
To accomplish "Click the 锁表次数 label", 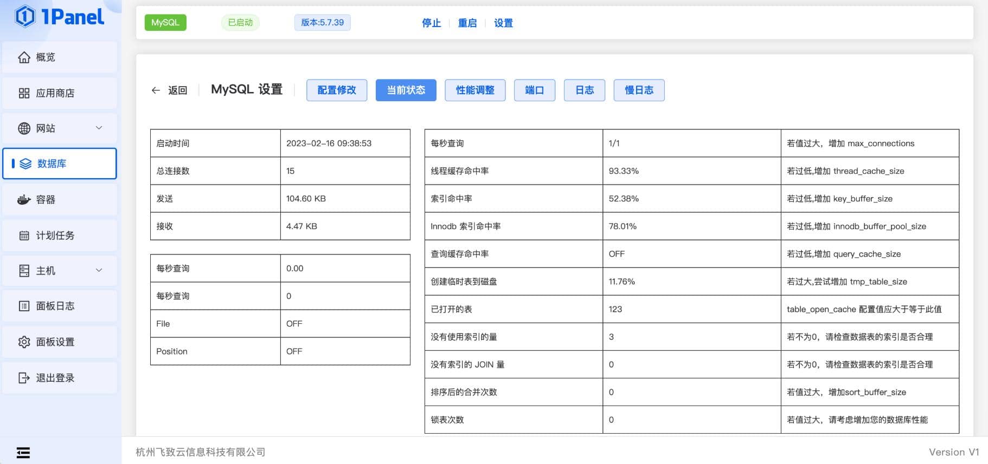I will 447,420.
